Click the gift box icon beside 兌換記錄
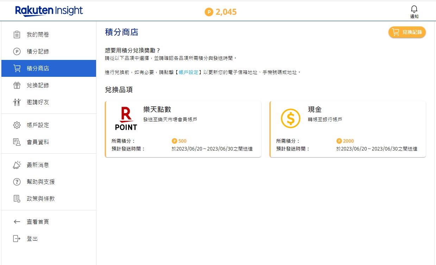The height and width of the screenshot is (265, 436). [17, 85]
